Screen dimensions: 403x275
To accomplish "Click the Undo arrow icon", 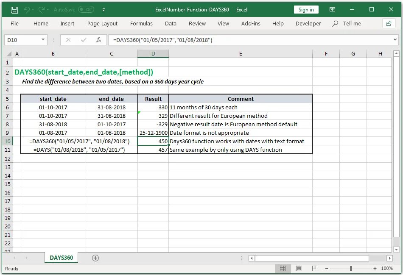I will 26,10.
